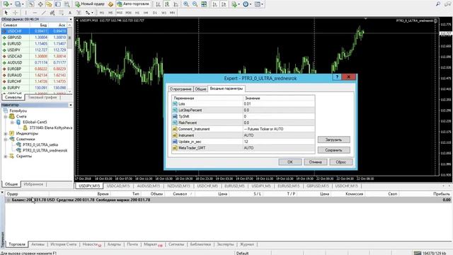This screenshot has height=255, width=453.
Task: Switch timeframe to M5
Action: 110,13
